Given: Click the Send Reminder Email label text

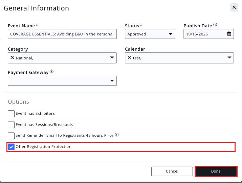Looking at the screenshot, I should tap(65, 135).
